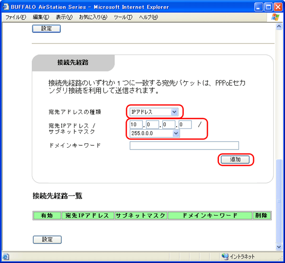This screenshot has height=263, width=285.
Task: Click the scrollbar down arrow
Action: click(x=279, y=247)
